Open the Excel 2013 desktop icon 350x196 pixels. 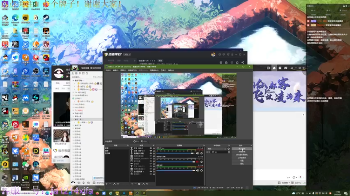point(36,5)
